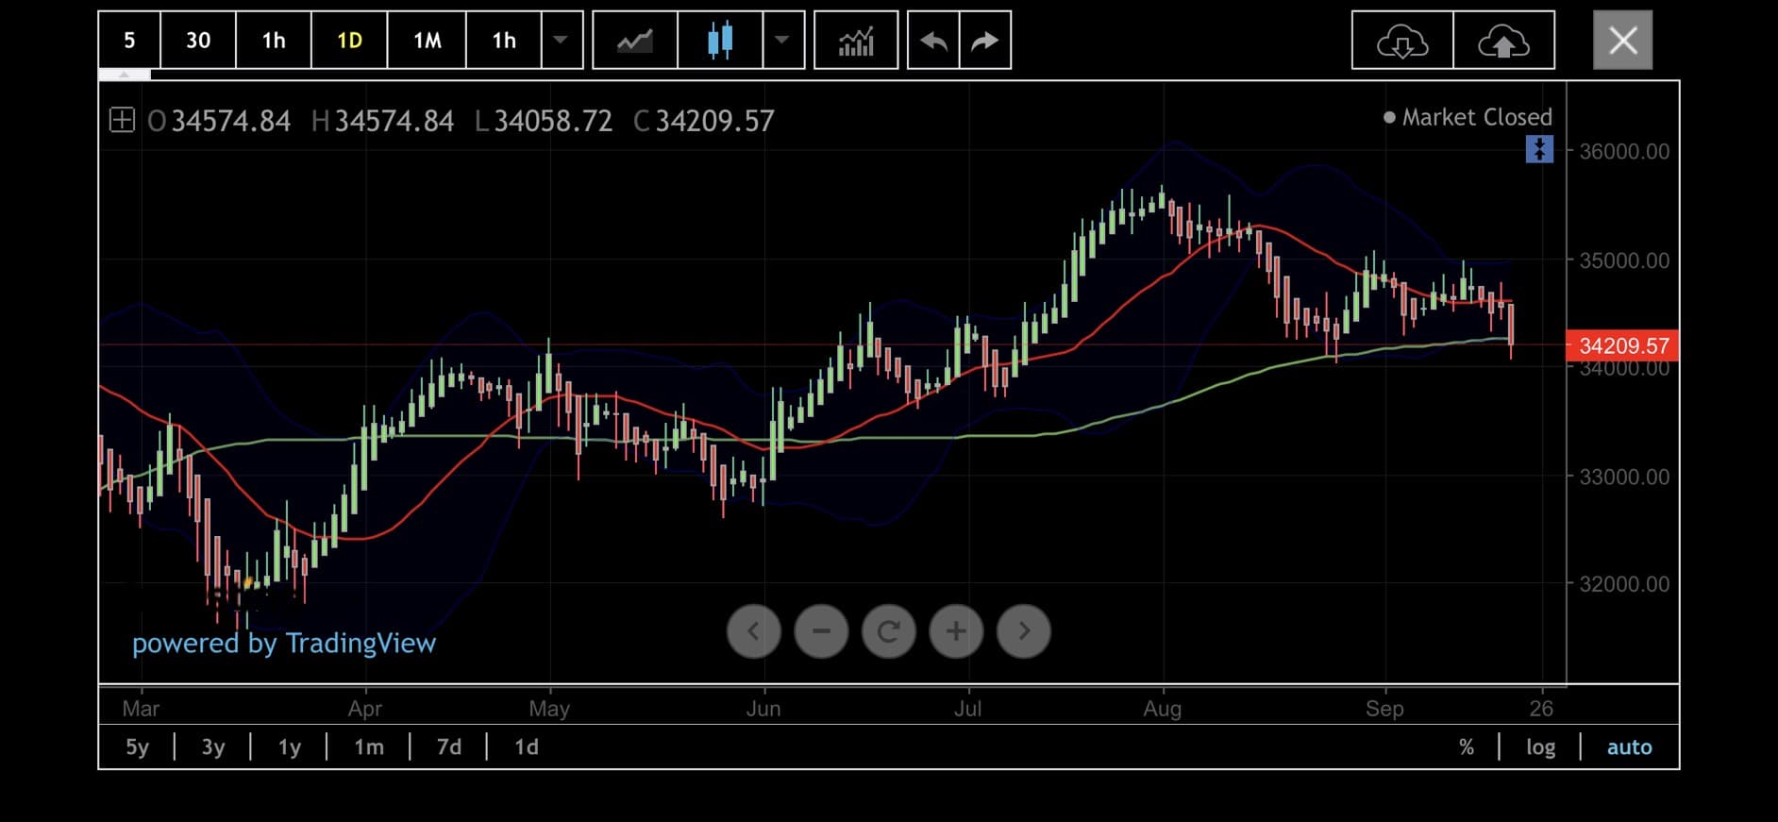Expand the legend plus box beside OHLC
This screenshot has height=822, width=1778.
(x=122, y=120)
